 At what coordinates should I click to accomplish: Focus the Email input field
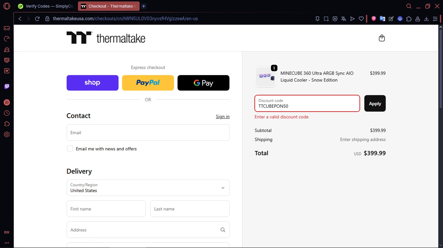[148, 132]
